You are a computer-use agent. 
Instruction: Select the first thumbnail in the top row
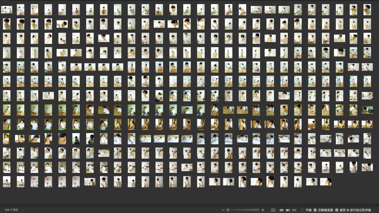[7, 10]
